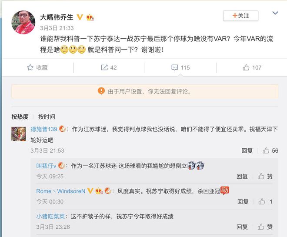This screenshot has width=287, height=237.
Task: Open the Rome丶WindsoreN username link
Action: point(60,191)
